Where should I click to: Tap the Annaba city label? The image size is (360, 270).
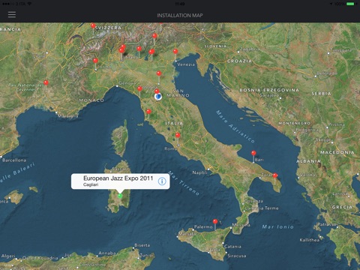pyautogui.click(x=107, y=253)
